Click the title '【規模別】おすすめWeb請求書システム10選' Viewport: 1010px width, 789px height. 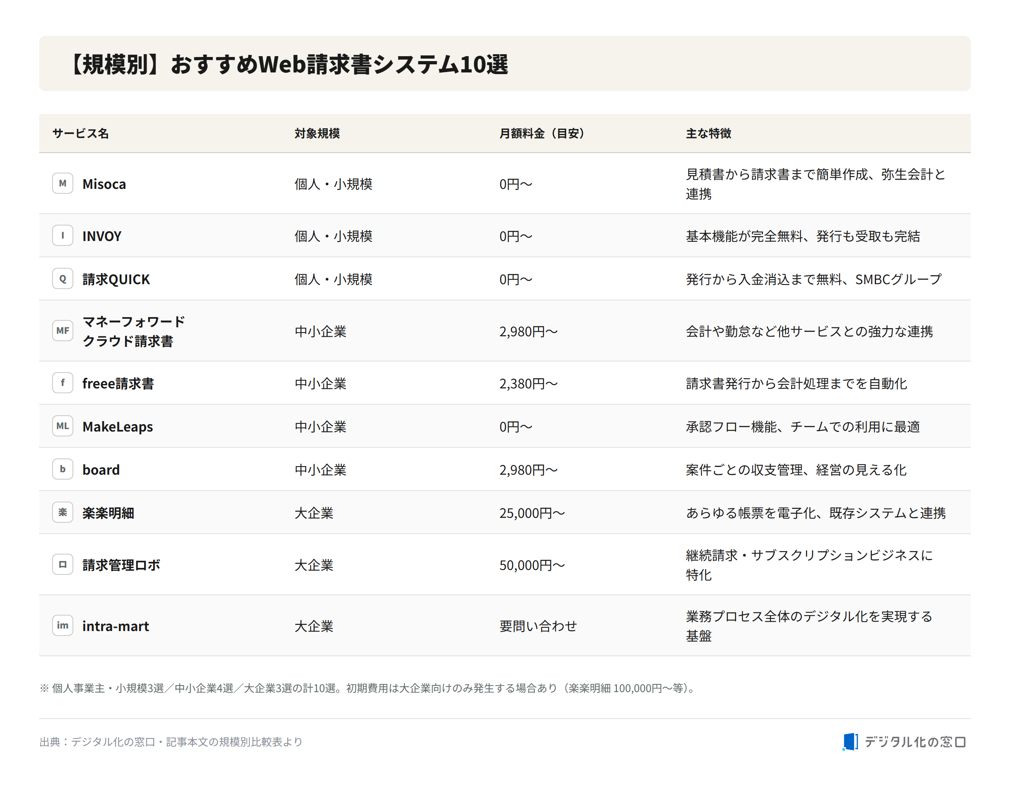tap(288, 64)
